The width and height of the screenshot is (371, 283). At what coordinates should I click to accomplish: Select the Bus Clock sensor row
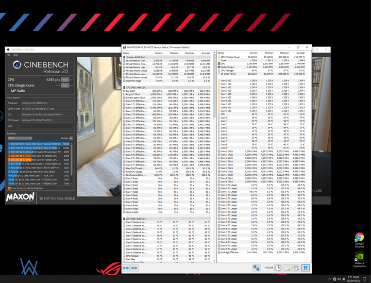click(x=167, y=91)
